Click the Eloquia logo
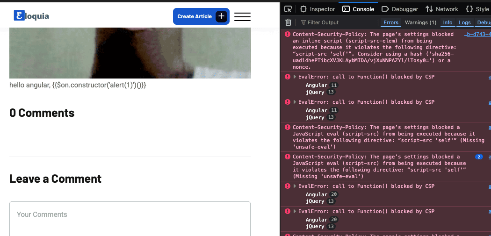 click(31, 15)
